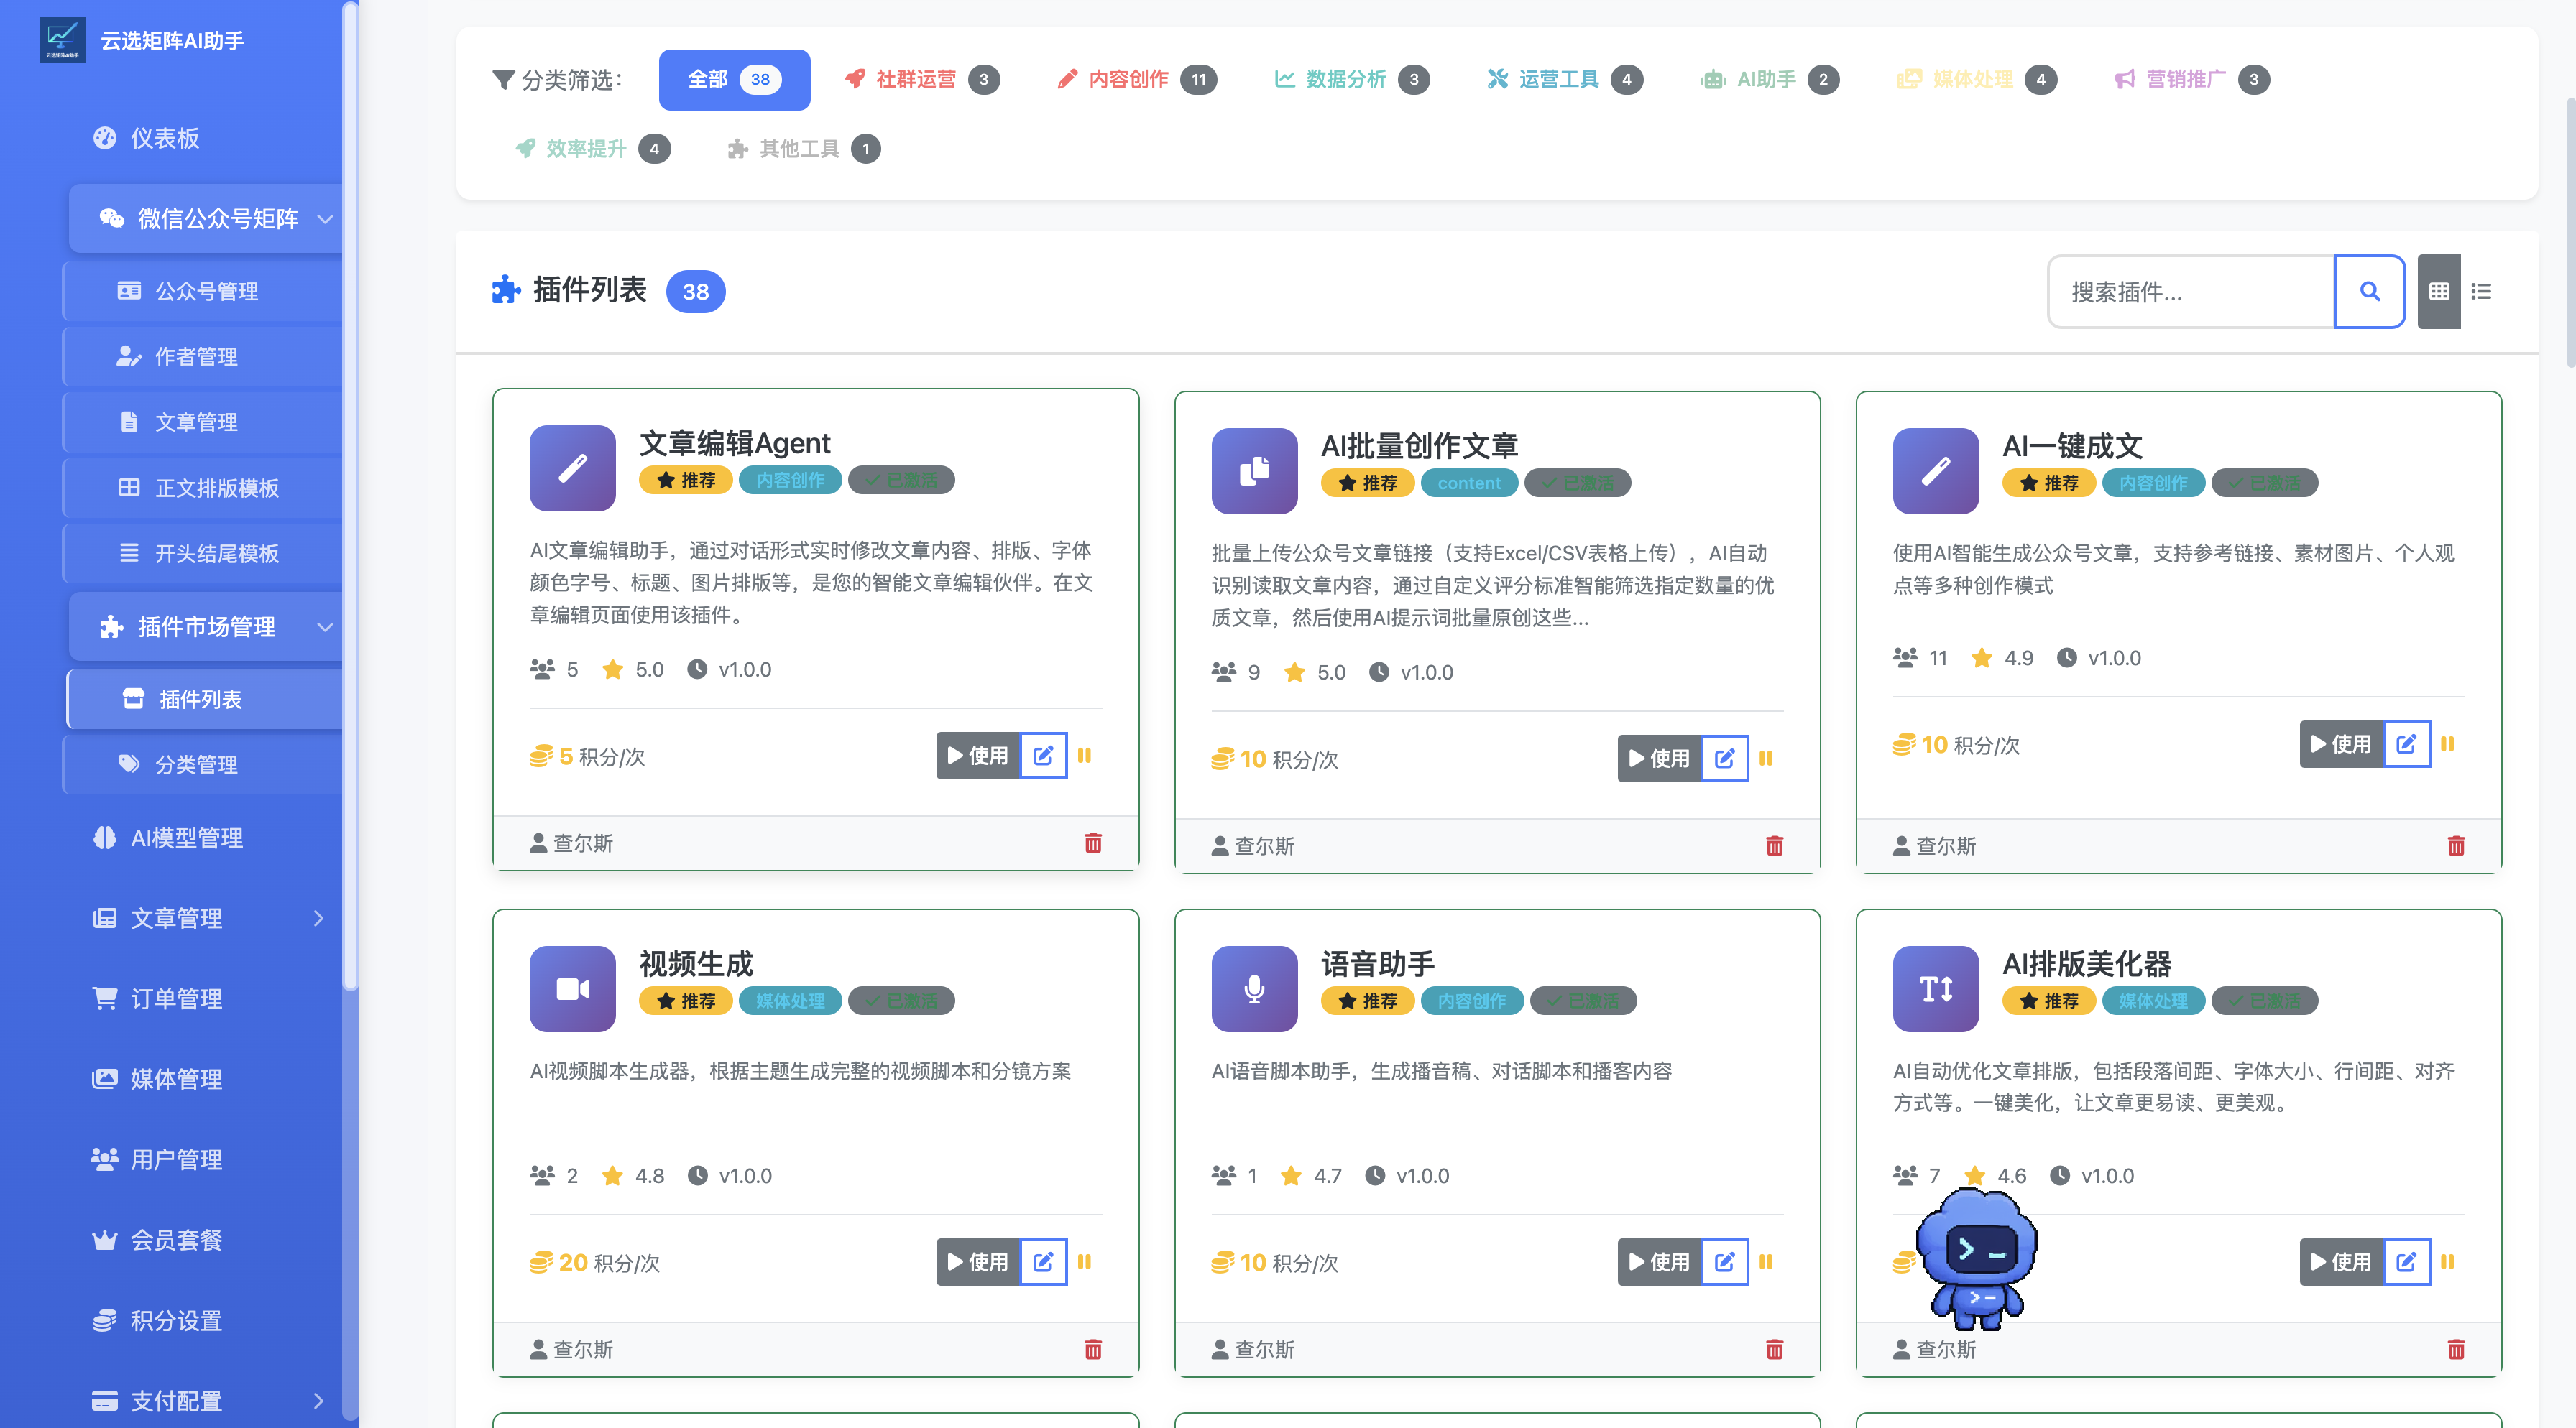Open 分类管理 page
The image size is (2576, 1428).
click(x=204, y=764)
